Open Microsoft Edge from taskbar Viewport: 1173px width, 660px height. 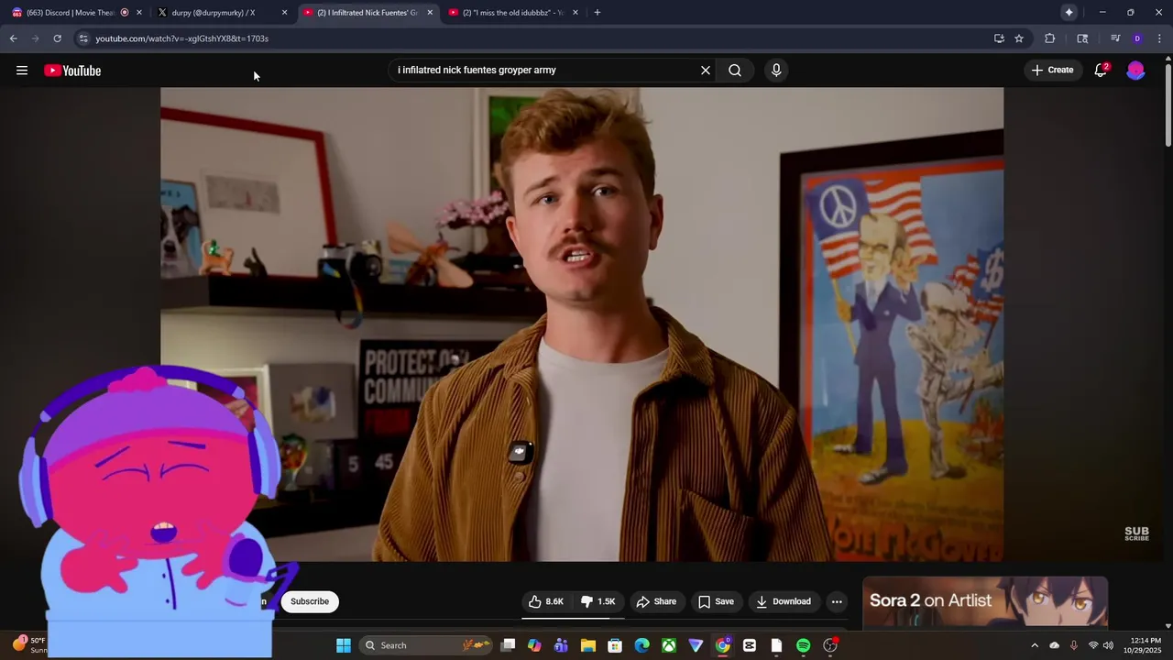coord(642,645)
